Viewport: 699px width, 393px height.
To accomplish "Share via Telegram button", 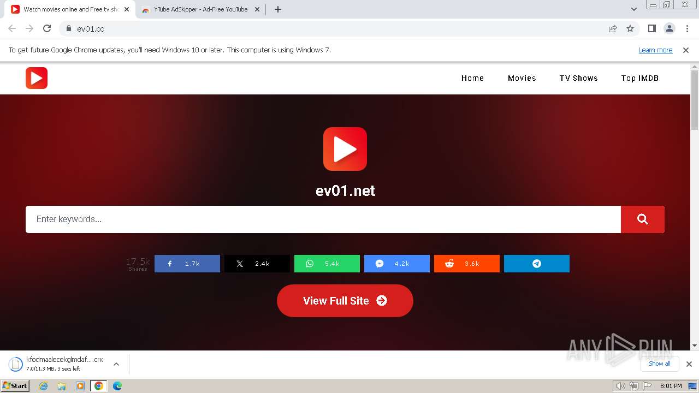I will [x=537, y=264].
